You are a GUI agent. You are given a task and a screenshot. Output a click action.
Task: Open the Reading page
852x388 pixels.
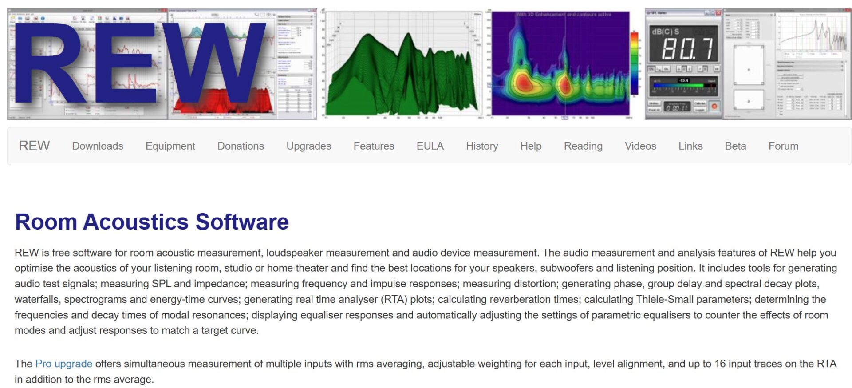[583, 146]
